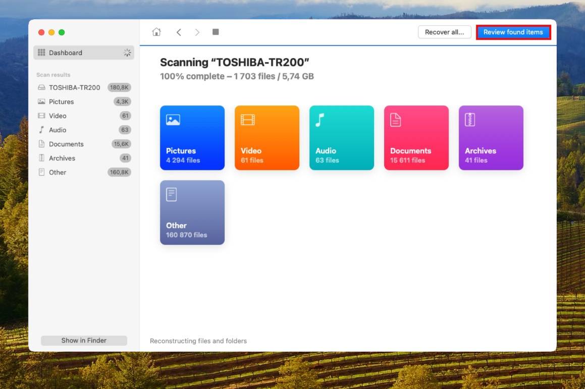This screenshot has height=389, width=585.
Task: Click the spinning progress icon beside Dashboard
Action: tap(127, 52)
